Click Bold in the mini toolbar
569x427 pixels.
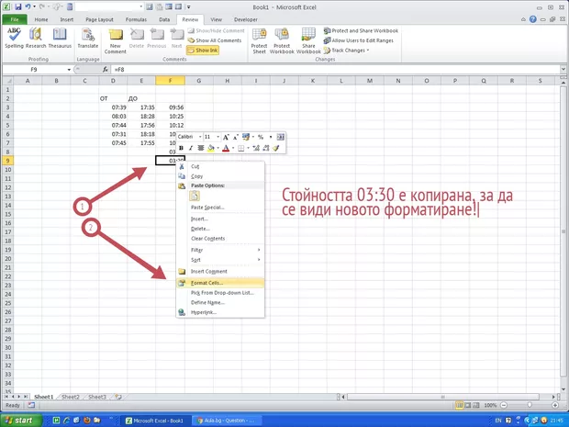pos(181,147)
